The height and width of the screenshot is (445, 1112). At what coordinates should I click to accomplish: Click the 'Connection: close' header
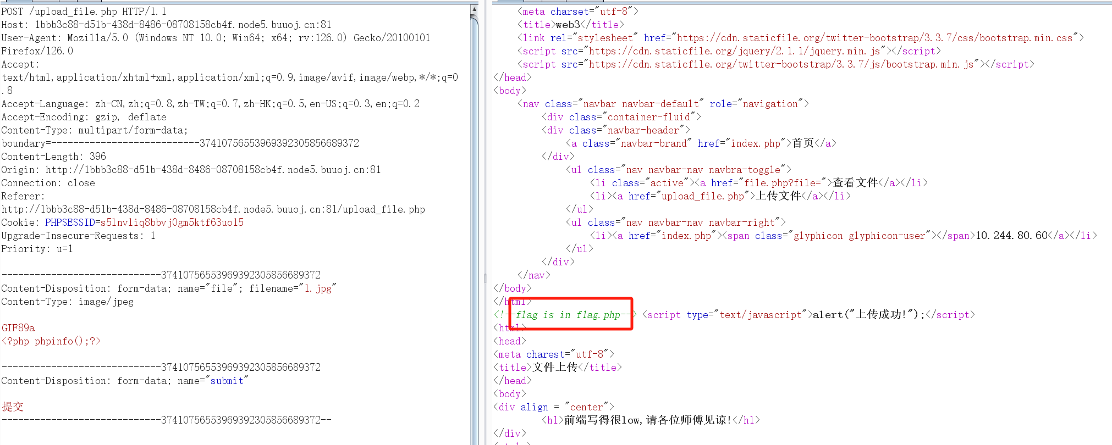tap(48, 183)
